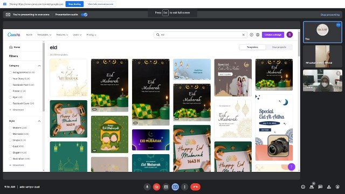
Task: Click the red hang up call button
Action: (x=195, y=187)
